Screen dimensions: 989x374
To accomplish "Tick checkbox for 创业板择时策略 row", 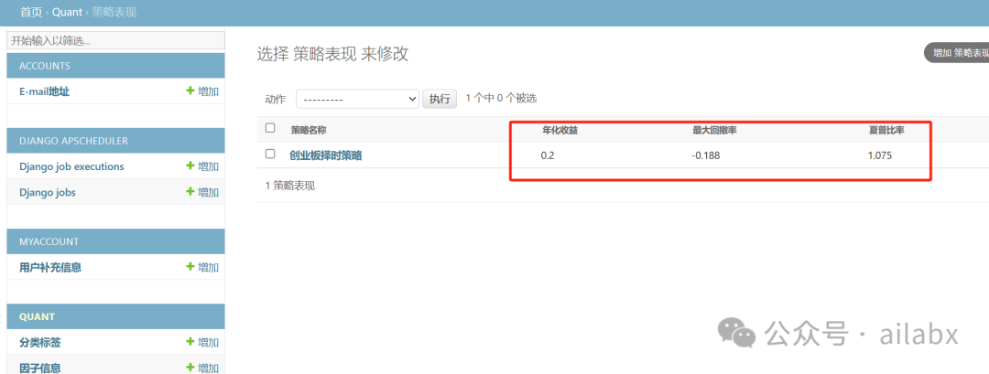I will coord(270,154).
